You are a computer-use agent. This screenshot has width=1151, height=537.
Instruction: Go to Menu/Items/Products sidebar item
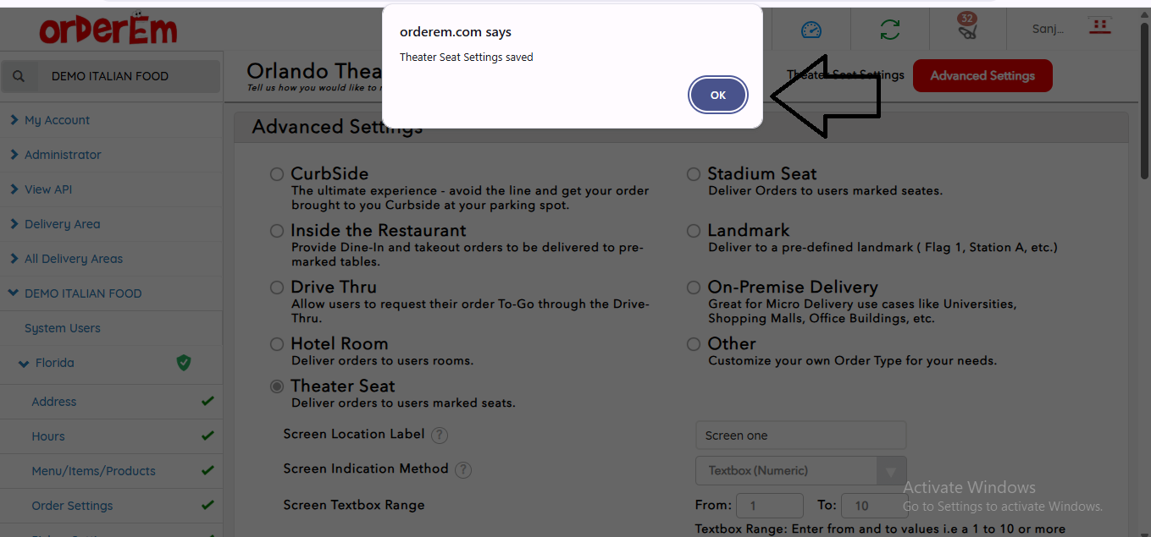click(93, 471)
